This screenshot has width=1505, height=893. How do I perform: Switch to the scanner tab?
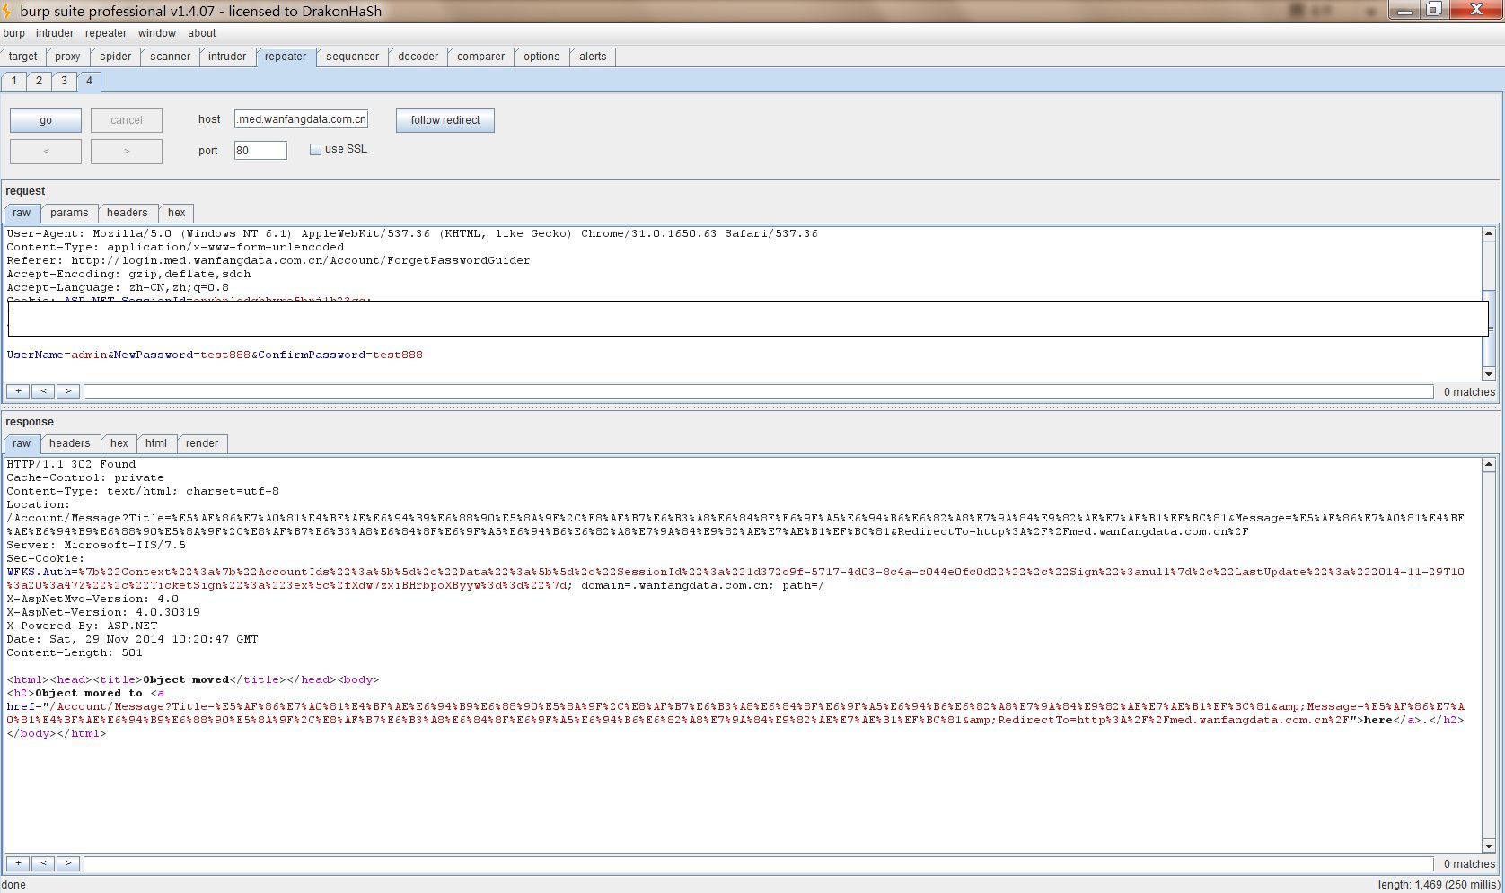(x=171, y=57)
